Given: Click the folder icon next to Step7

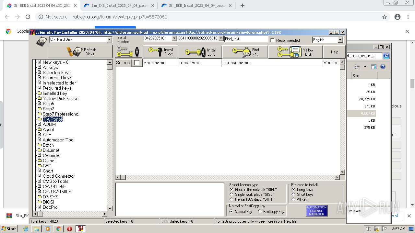Looking at the screenshot, I should tap(40, 109).
